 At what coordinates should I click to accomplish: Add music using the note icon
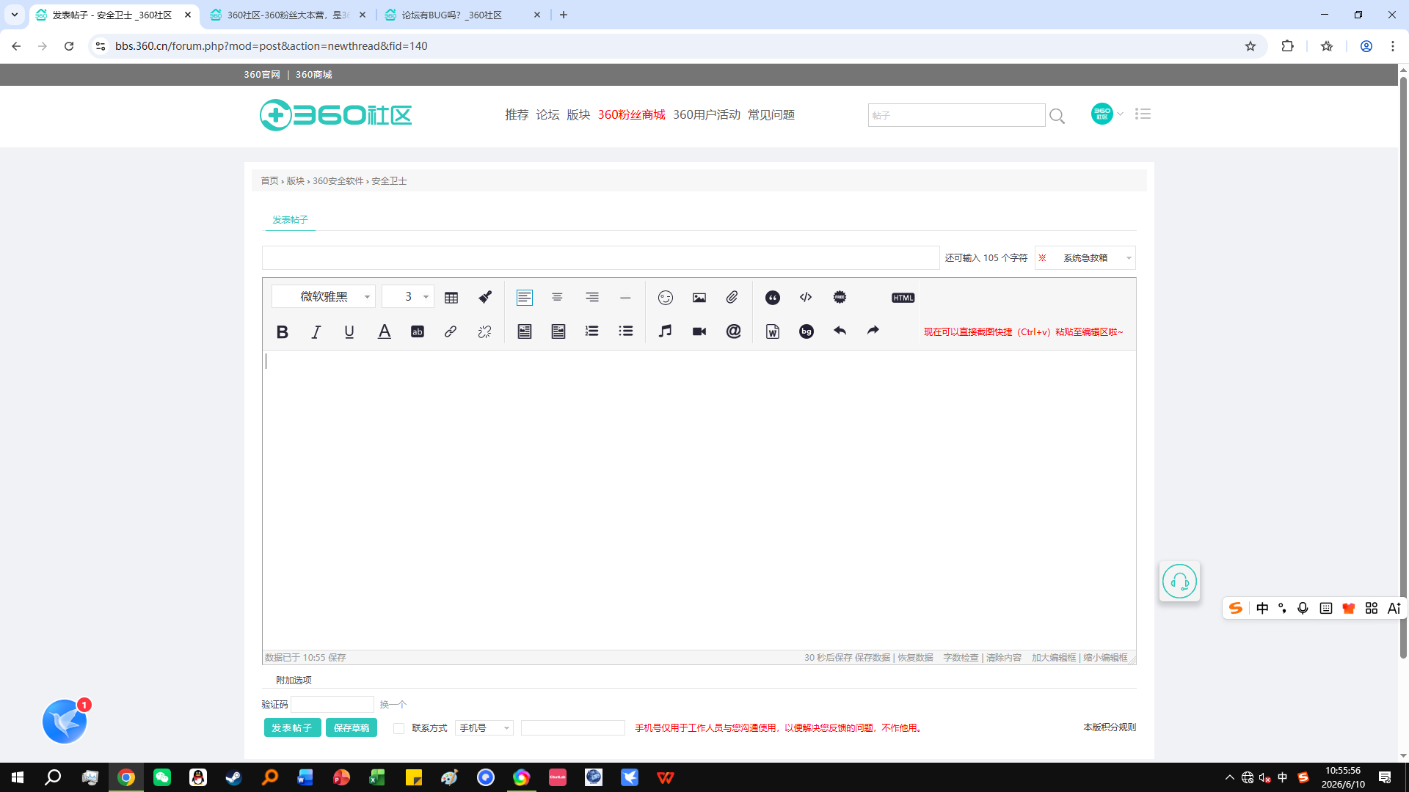(x=666, y=331)
